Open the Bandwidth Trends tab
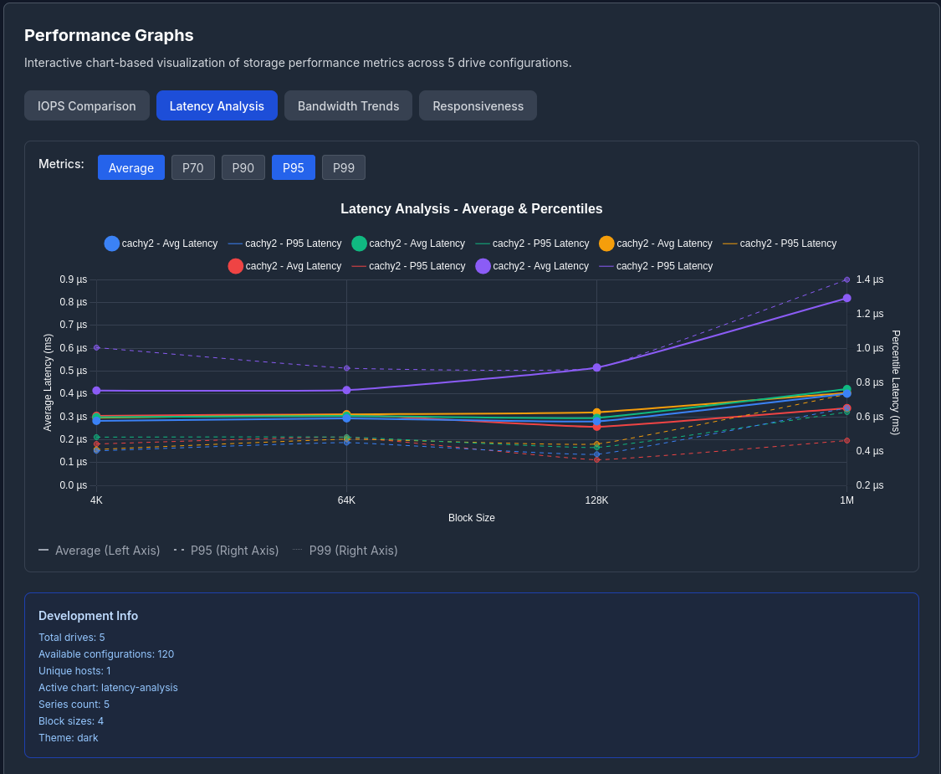Screen dimensions: 941x774 (x=348, y=105)
